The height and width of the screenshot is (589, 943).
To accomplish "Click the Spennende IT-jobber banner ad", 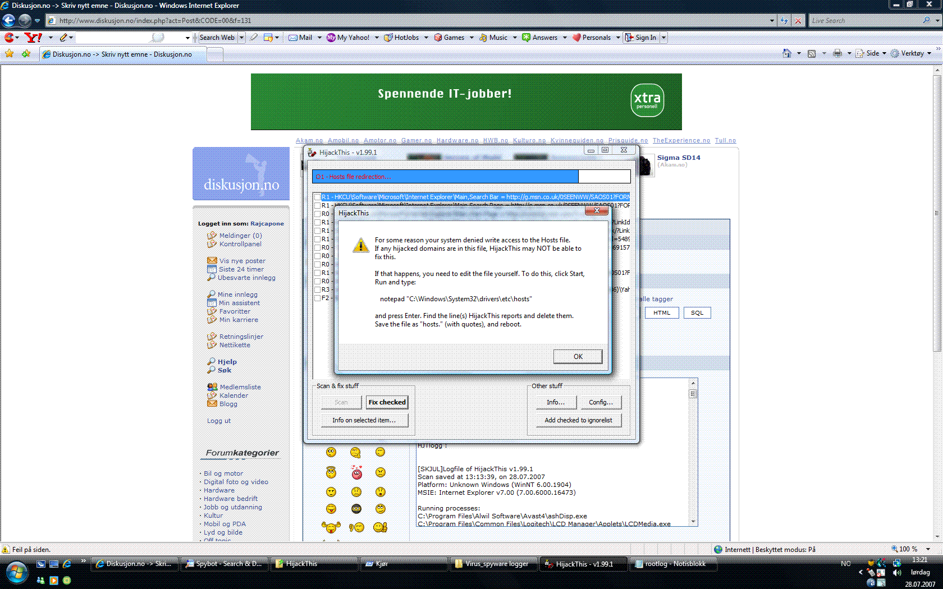I will [x=466, y=102].
